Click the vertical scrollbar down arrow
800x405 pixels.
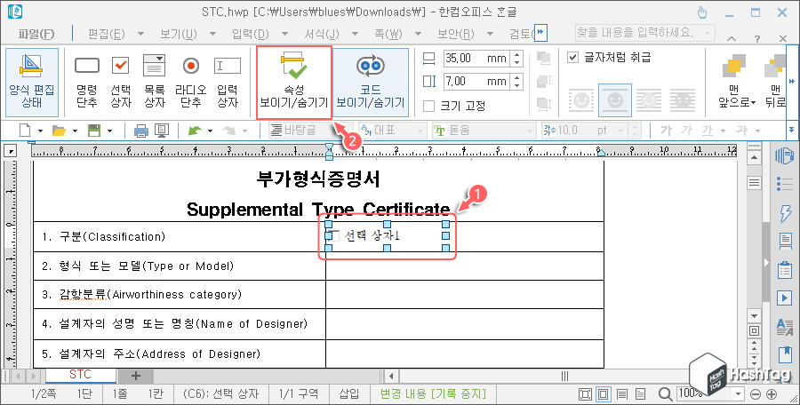(x=754, y=315)
